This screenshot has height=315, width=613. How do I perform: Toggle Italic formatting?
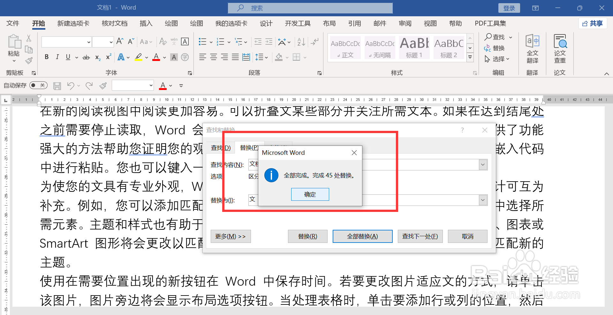(x=57, y=57)
